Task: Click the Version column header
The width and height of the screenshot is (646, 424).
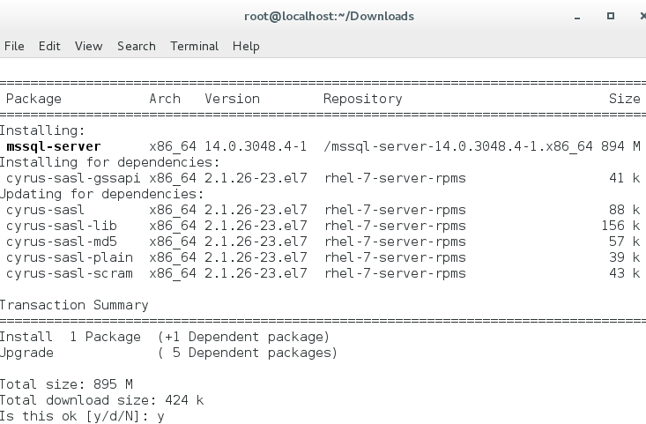Action: pyautogui.click(x=233, y=99)
